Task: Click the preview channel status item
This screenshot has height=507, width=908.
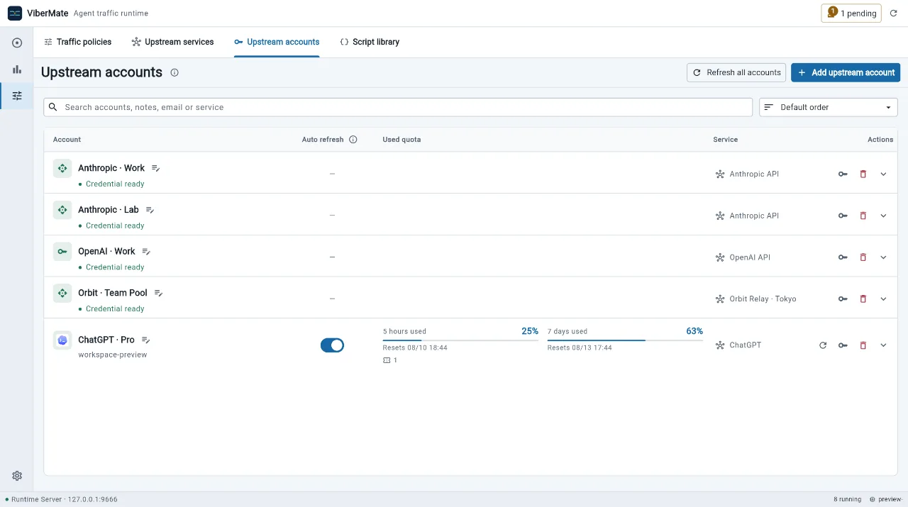Action: click(x=885, y=499)
